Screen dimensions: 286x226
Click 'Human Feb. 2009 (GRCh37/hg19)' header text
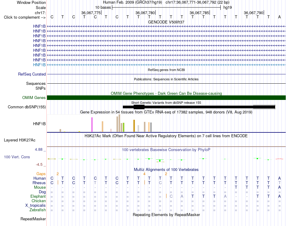point(132,2)
